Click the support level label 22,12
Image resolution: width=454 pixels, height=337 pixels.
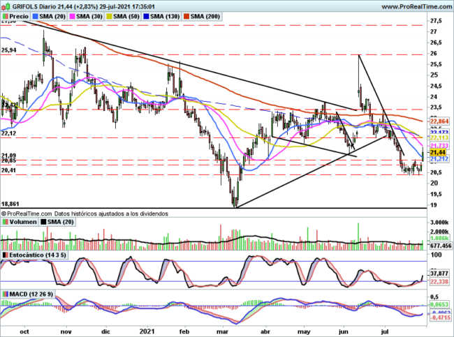click(9, 133)
